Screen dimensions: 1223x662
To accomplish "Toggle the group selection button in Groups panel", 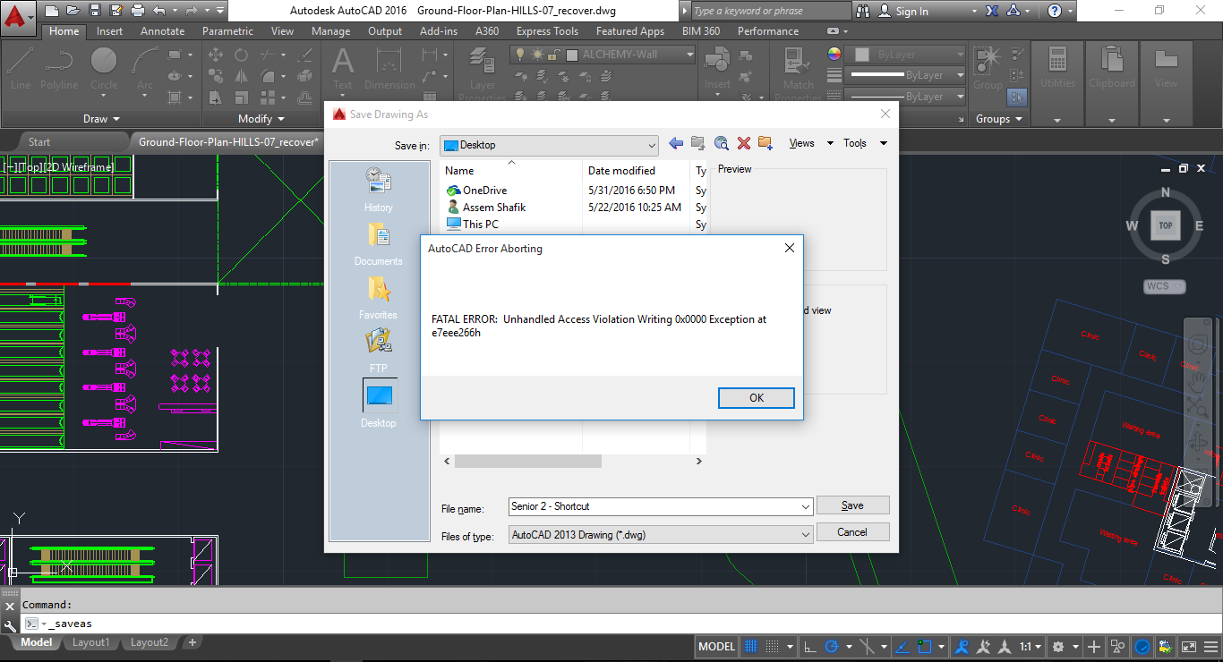I will (x=1016, y=96).
